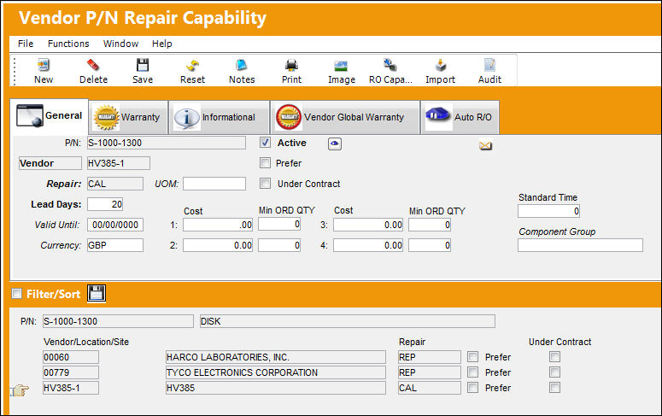Click the vendor code field HV385-1
662x416 pixels.
119,163
